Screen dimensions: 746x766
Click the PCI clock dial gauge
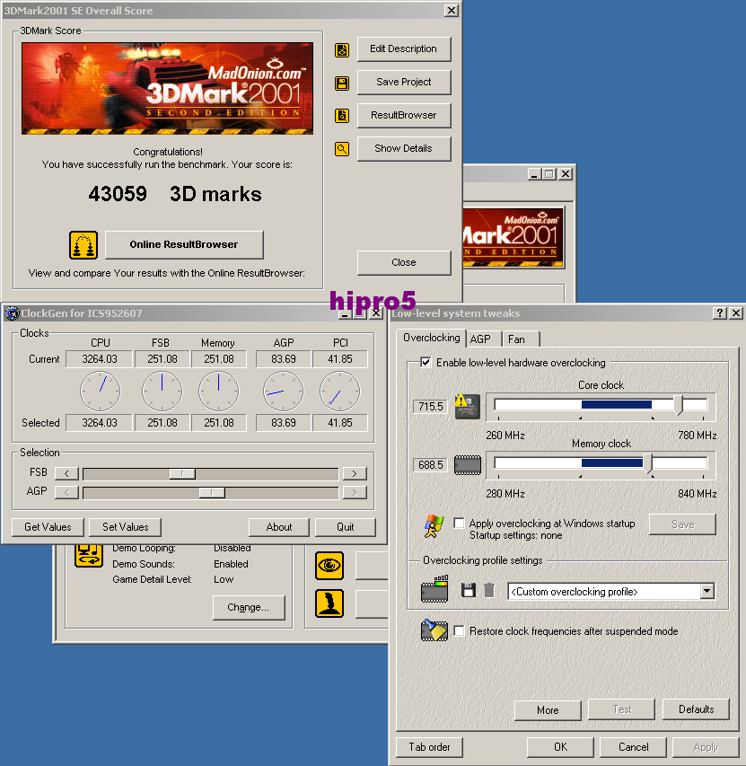pos(340,391)
